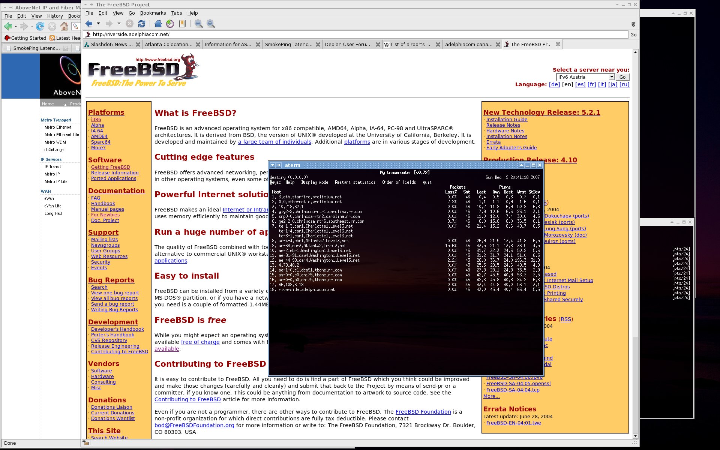
Task: Zoom out using the minus magnifier
Action: (199, 24)
